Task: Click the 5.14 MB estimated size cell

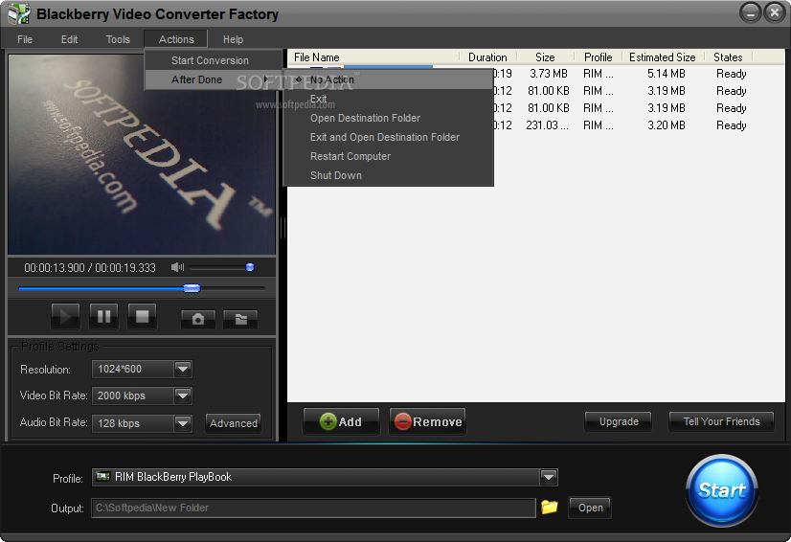Action: click(666, 74)
